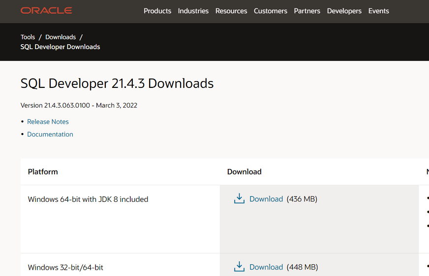Image resolution: width=429 pixels, height=276 pixels.
Task: Open the Products menu
Action: 157,11
